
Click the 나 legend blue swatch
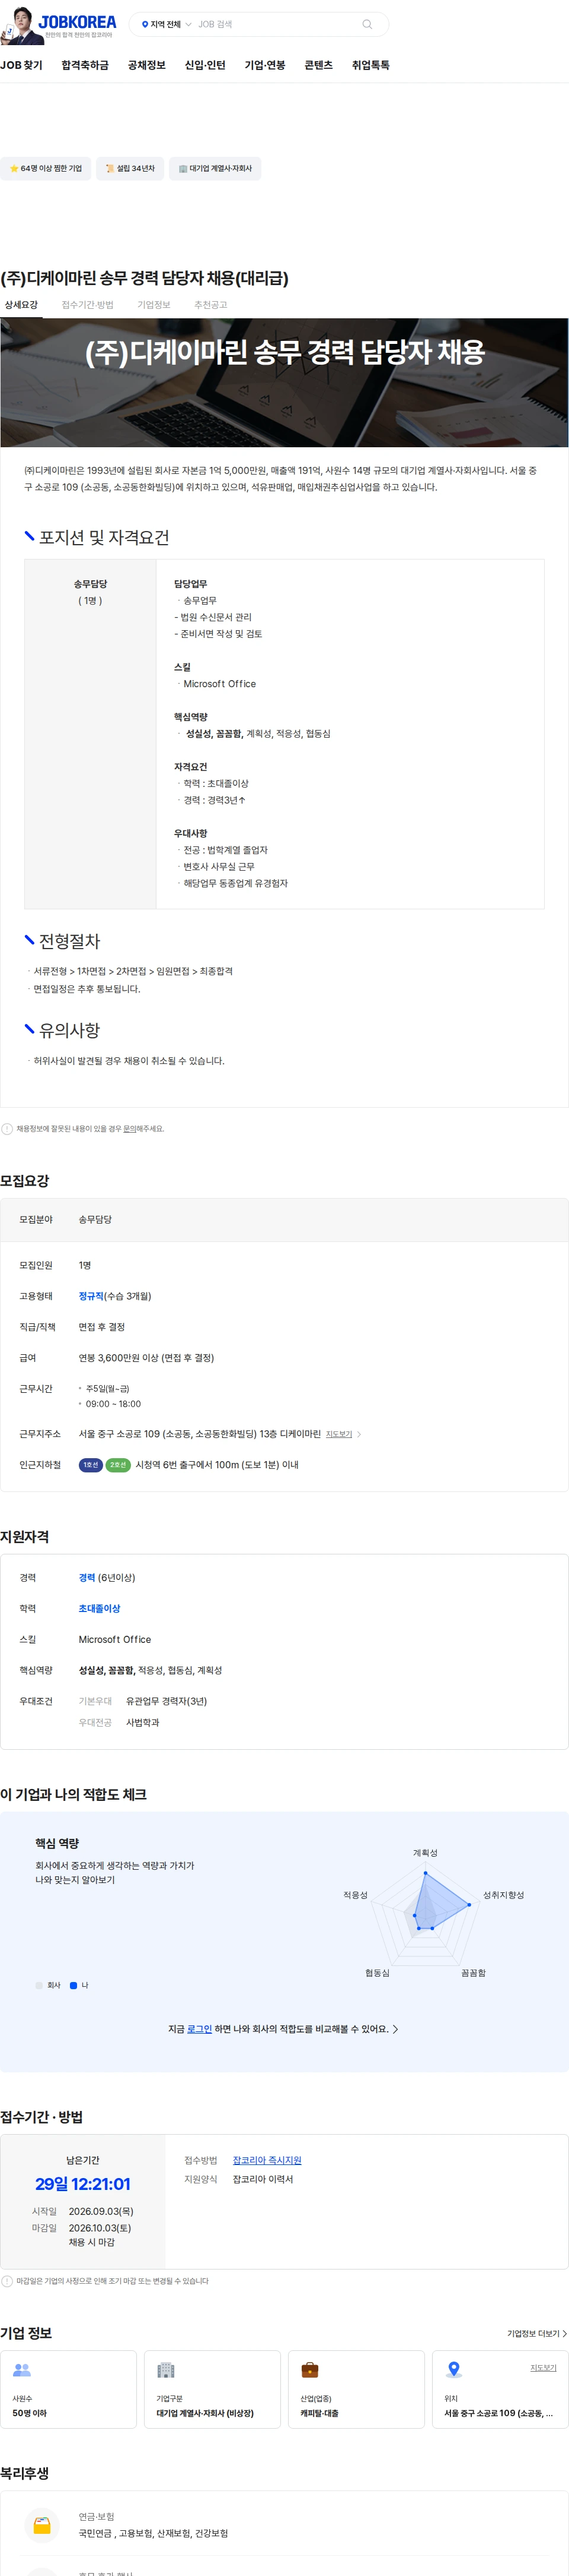pos(73,1985)
